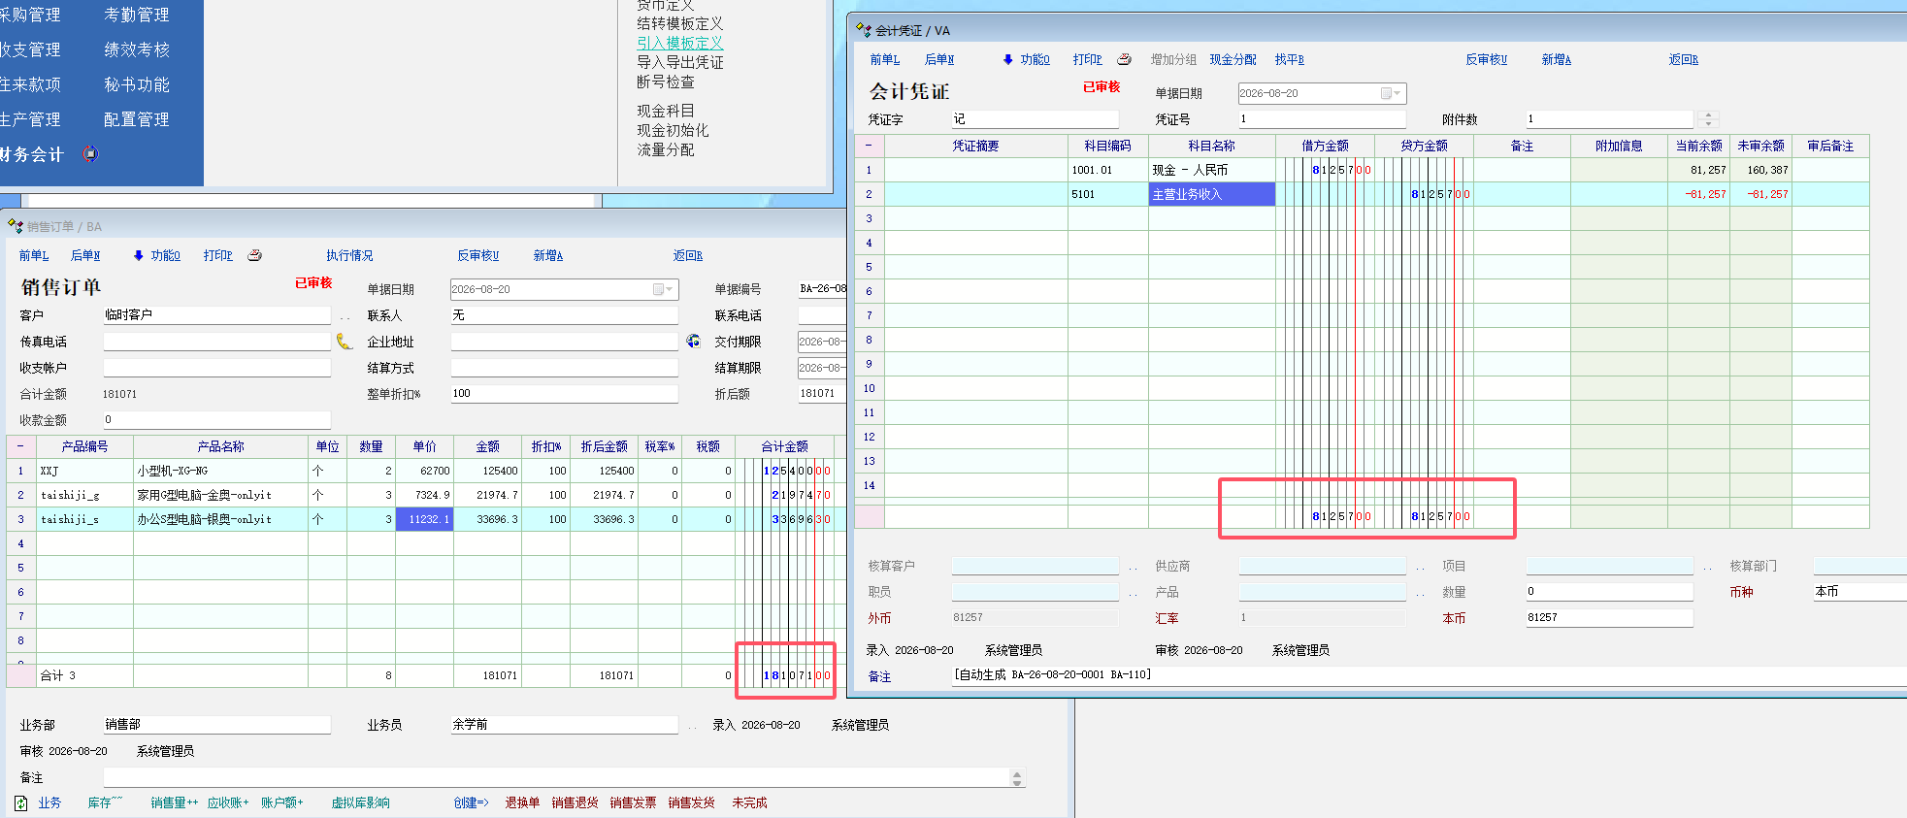The image size is (1907, 818).
Task: Open 秘书功能 module in the left menu
Action: pos(136,84)
